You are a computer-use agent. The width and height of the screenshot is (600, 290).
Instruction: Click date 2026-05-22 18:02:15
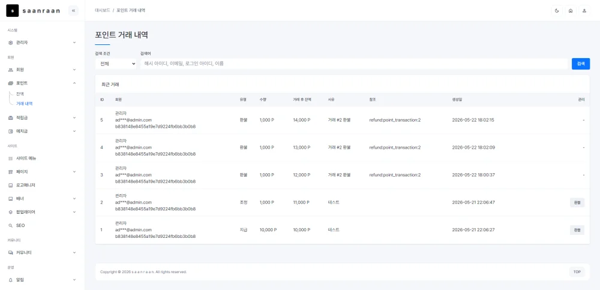[473, 120]
